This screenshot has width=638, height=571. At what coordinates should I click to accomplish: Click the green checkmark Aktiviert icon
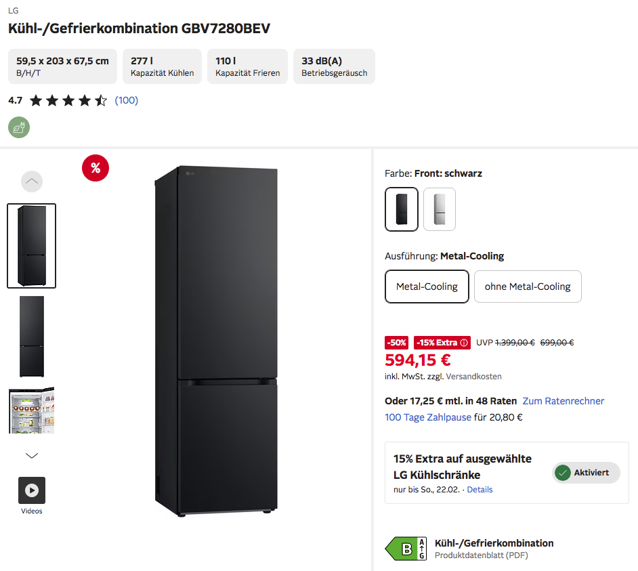(x=562, y=473)
